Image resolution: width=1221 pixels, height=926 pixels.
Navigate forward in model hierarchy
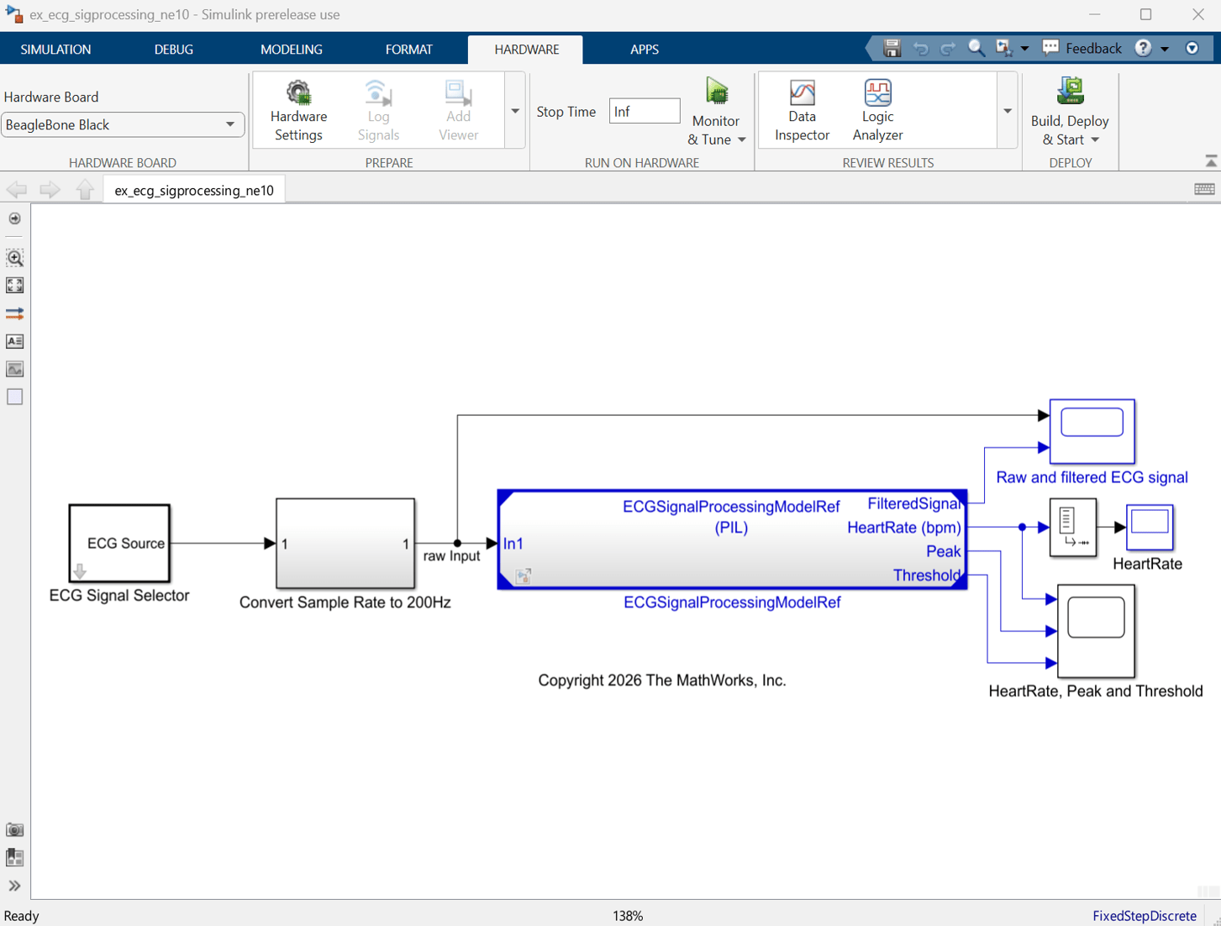tap(50, 190)
